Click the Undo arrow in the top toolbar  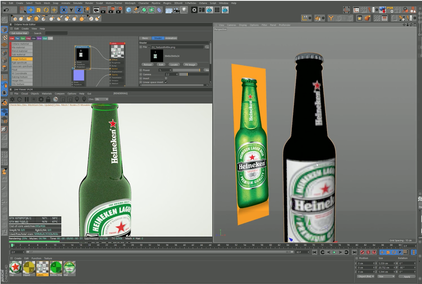coord(6,10)
